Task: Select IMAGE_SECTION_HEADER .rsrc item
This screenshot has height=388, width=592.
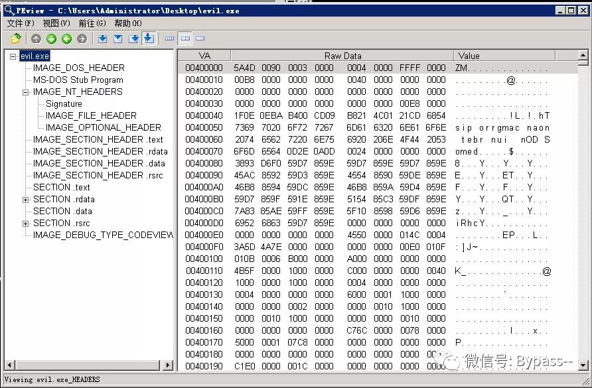Action: coord(98,176)
